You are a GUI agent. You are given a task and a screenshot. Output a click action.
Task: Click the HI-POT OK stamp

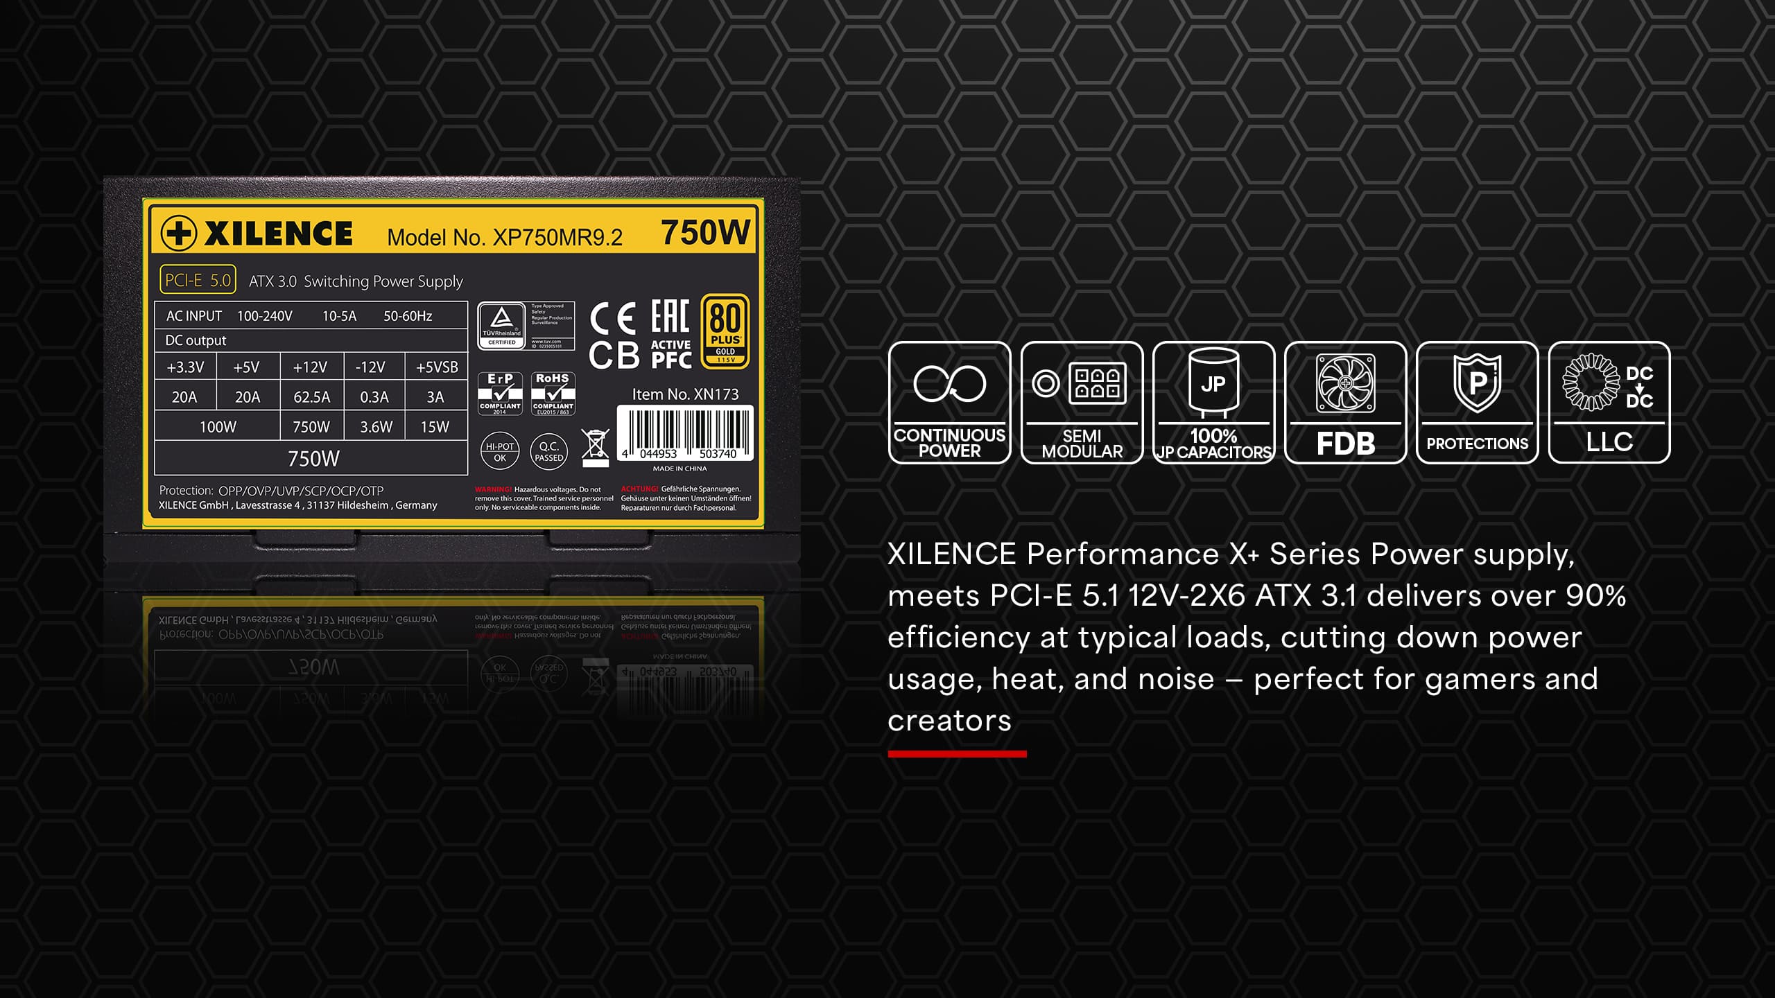pyautogui.click(x=500, y=452)
